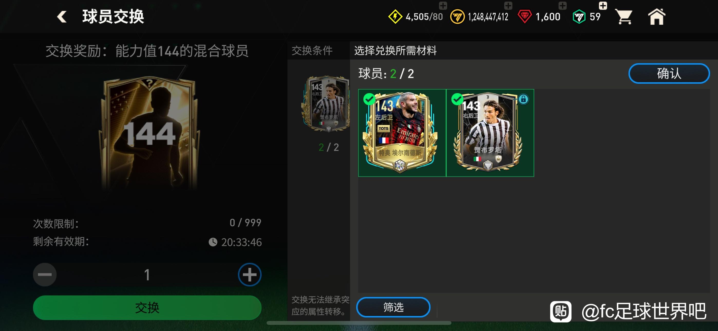This screenshot has height=331, width=718.
Task: Deselect Theo Hernández card checkmark
Action: (x=369, y=99)
